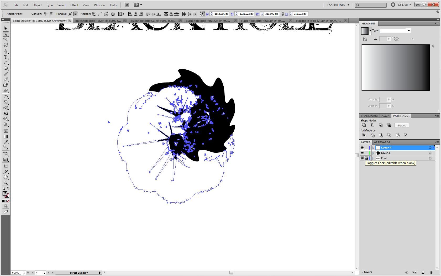
Task: Expand Layer 4's disclosure triangle
Action: coord(373,147)
